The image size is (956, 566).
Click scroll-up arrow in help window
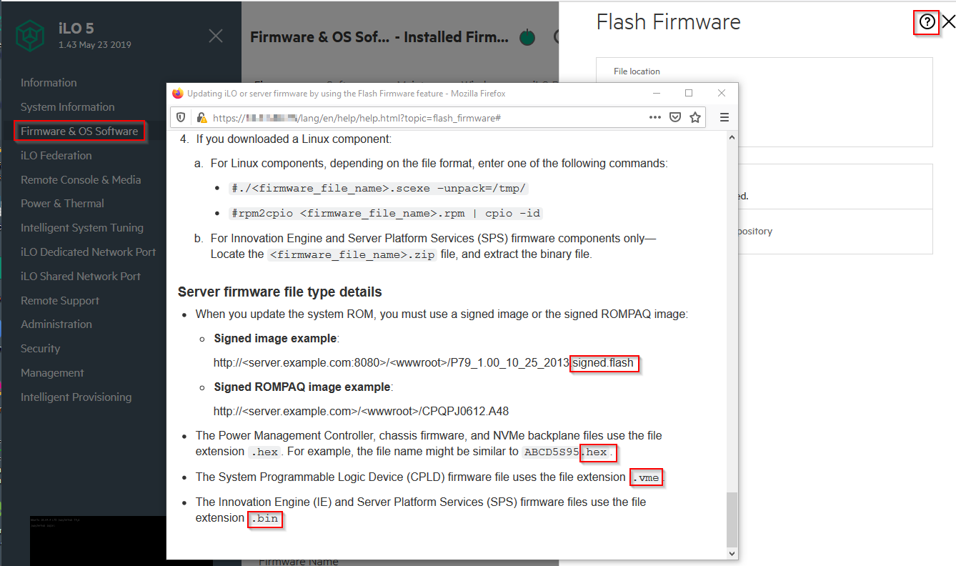(x=731, y=137)
